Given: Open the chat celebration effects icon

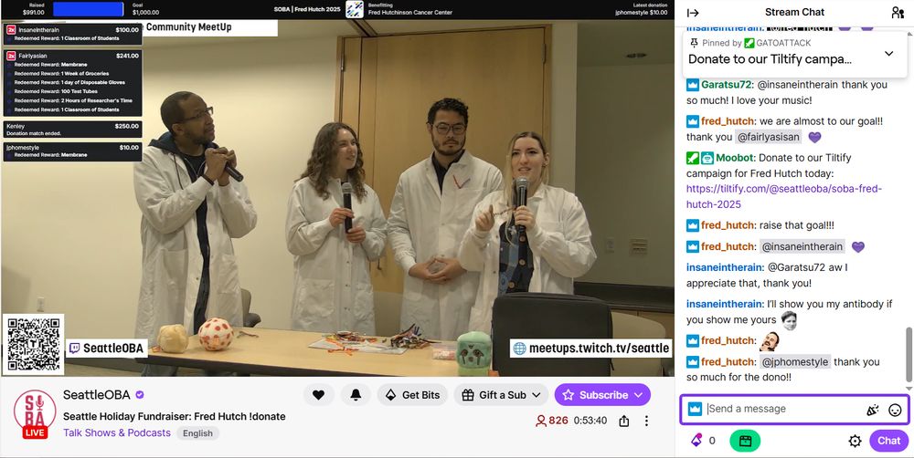Looking at the screenshot, I should 872,410.
